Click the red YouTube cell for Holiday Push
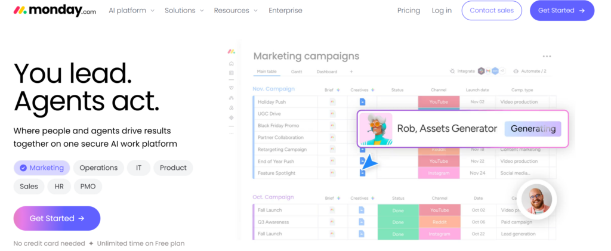 (439, 102)
